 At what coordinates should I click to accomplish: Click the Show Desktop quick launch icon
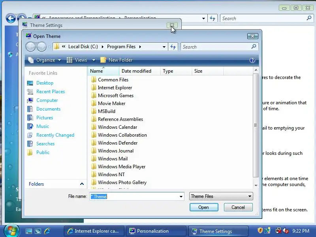28,231
